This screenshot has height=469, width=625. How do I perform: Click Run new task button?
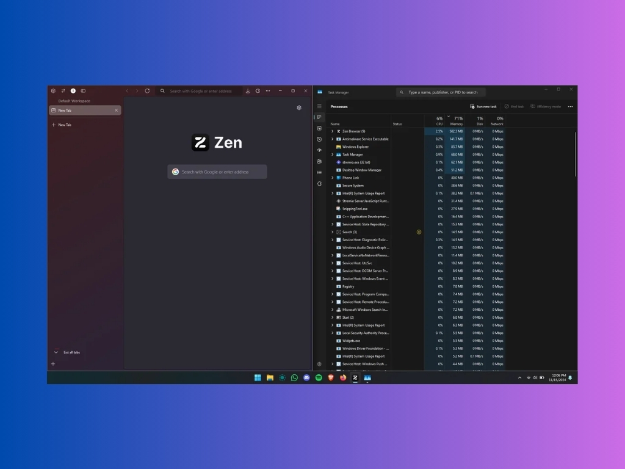(483, 106)
